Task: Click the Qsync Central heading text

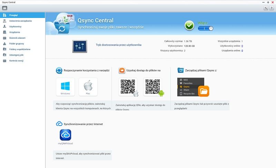Action: (x=96, y=21)
